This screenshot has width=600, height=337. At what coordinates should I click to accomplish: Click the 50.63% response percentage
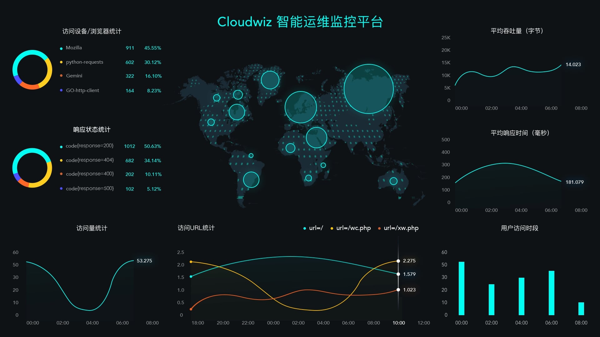tap(152, 146)
